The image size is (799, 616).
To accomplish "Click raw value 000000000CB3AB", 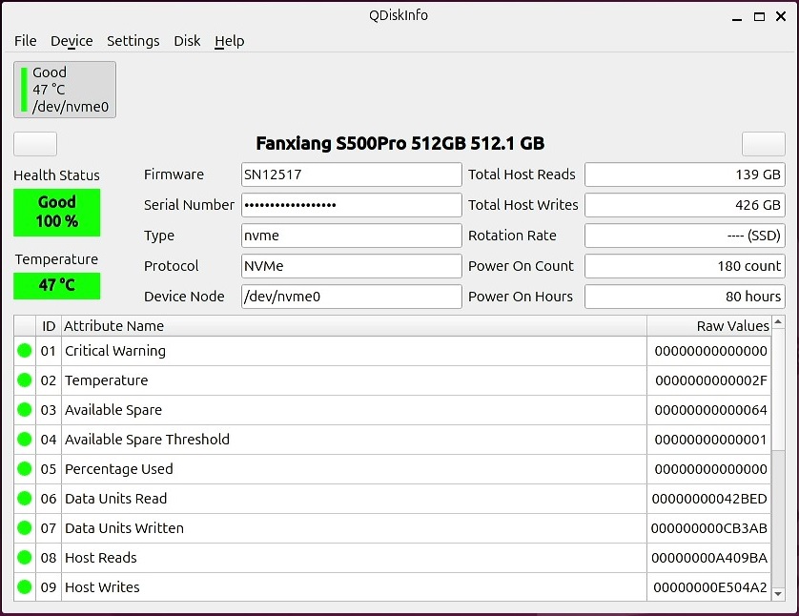I will [708, 528].
